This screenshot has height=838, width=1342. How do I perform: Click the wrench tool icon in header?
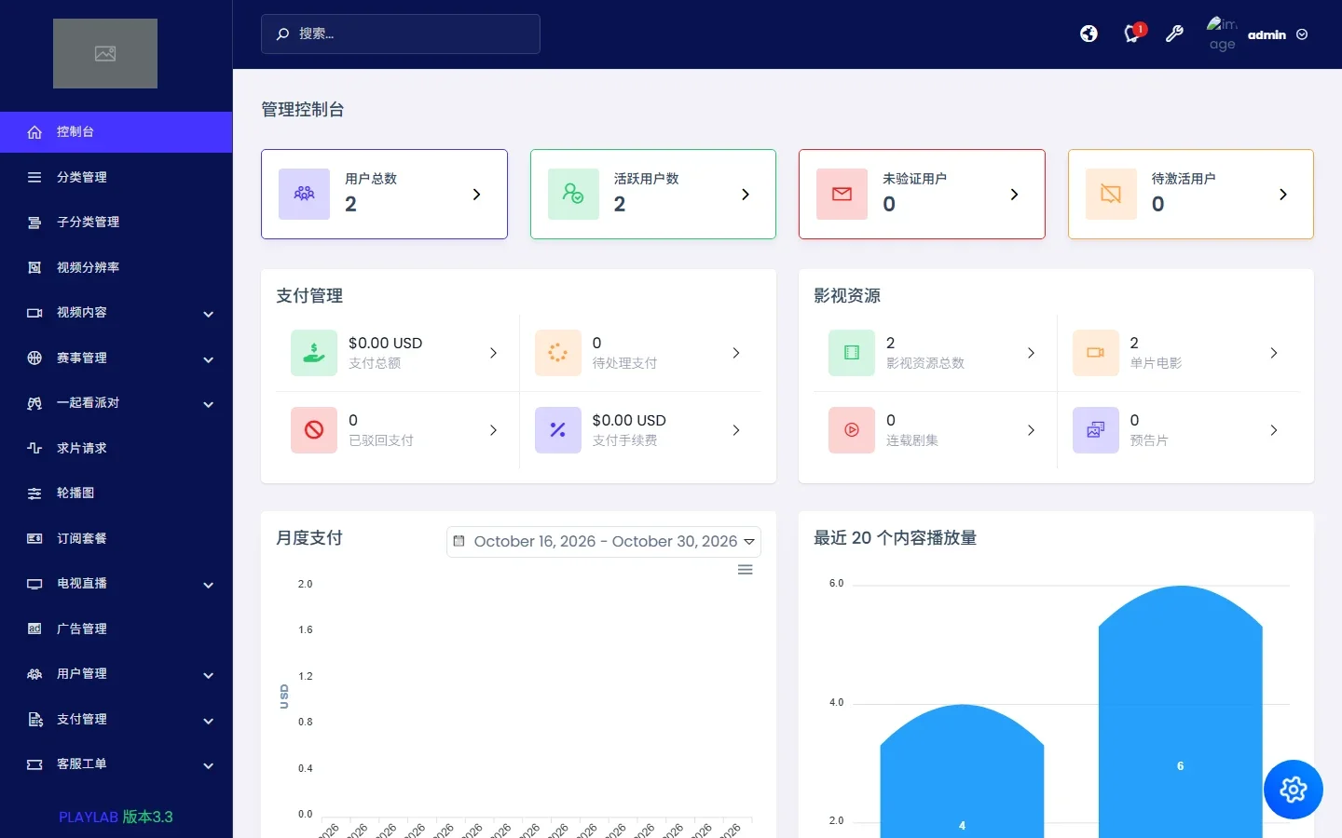click(x=1174, y=34)
